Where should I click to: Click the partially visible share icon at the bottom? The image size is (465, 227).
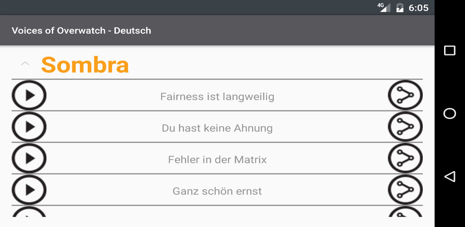405,212
